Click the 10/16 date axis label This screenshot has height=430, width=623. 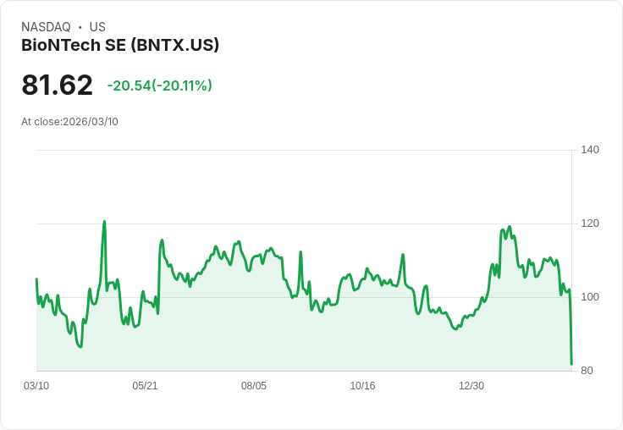coord(362,385)
